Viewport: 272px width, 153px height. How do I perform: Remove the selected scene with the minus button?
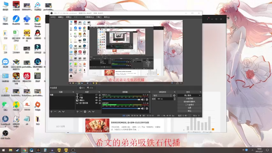[x=55, y=112]
